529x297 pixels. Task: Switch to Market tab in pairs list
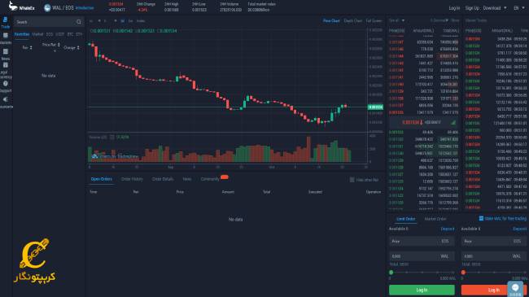tap(37, 34)
